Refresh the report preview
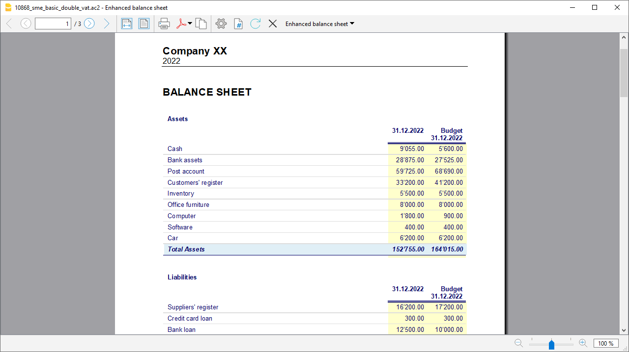The height and width of the screenshot is (352, 629). point(255,24)
